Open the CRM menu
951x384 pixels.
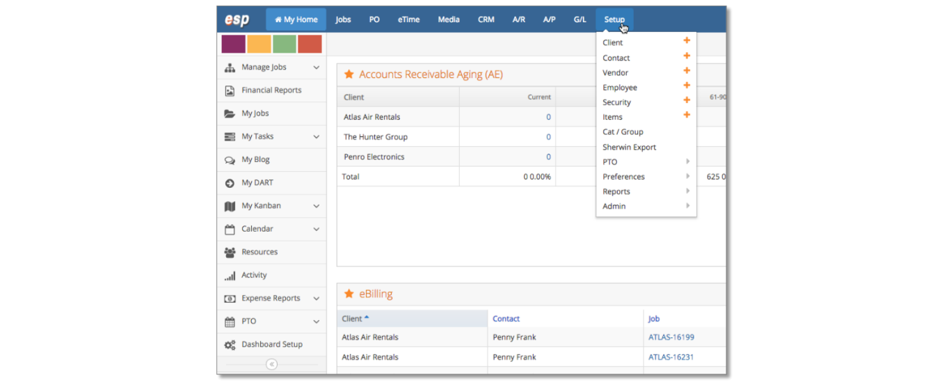[486, 19]
